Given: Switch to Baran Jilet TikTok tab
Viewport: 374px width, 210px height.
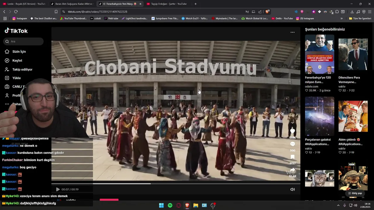Looking at the screenshot, I should (x=72, y=4).
